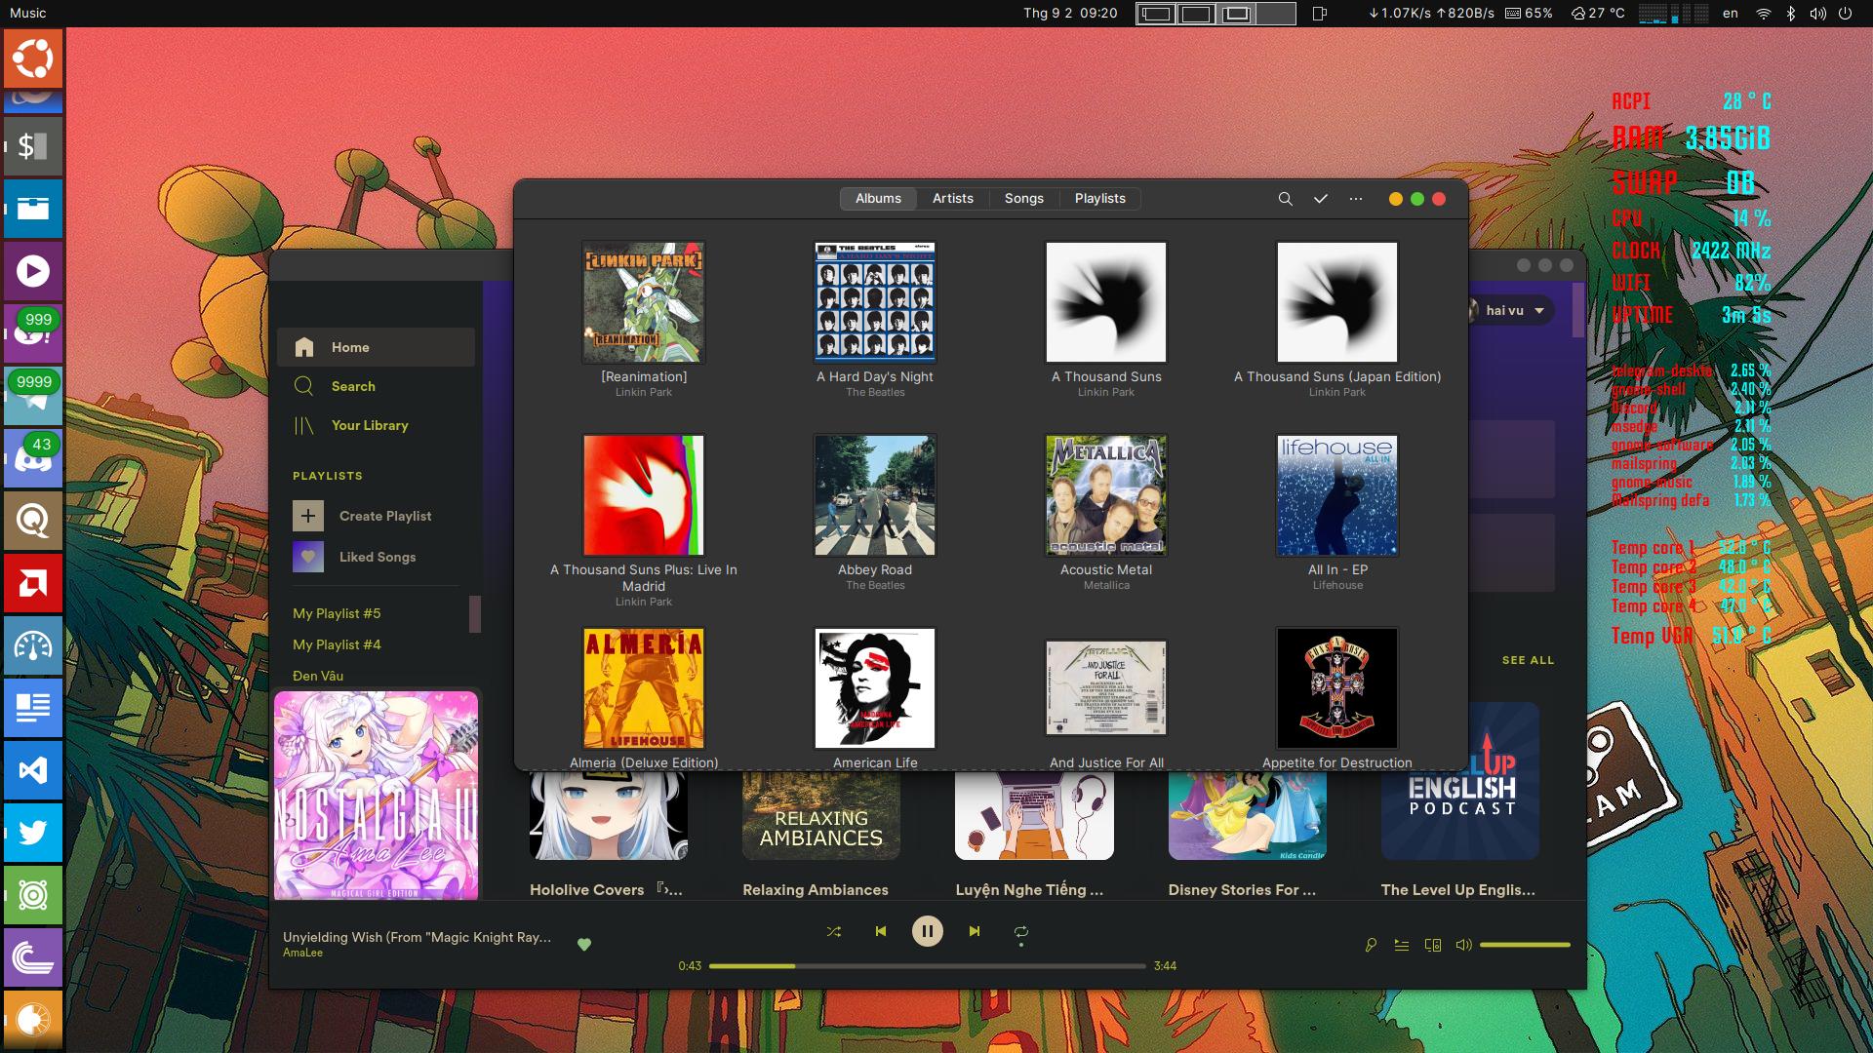Open the Twitter app in the dock
The image size is (1873, 1053).
(x=33, y=833)
